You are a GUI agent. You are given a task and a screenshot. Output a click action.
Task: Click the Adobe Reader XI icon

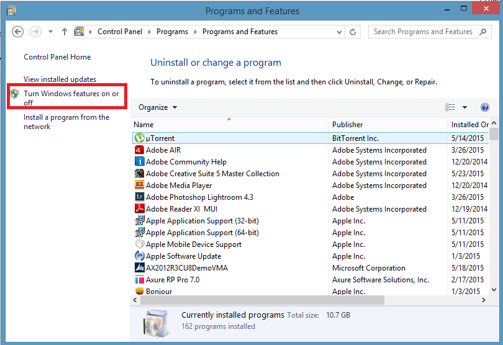click(x=140, y=209)
